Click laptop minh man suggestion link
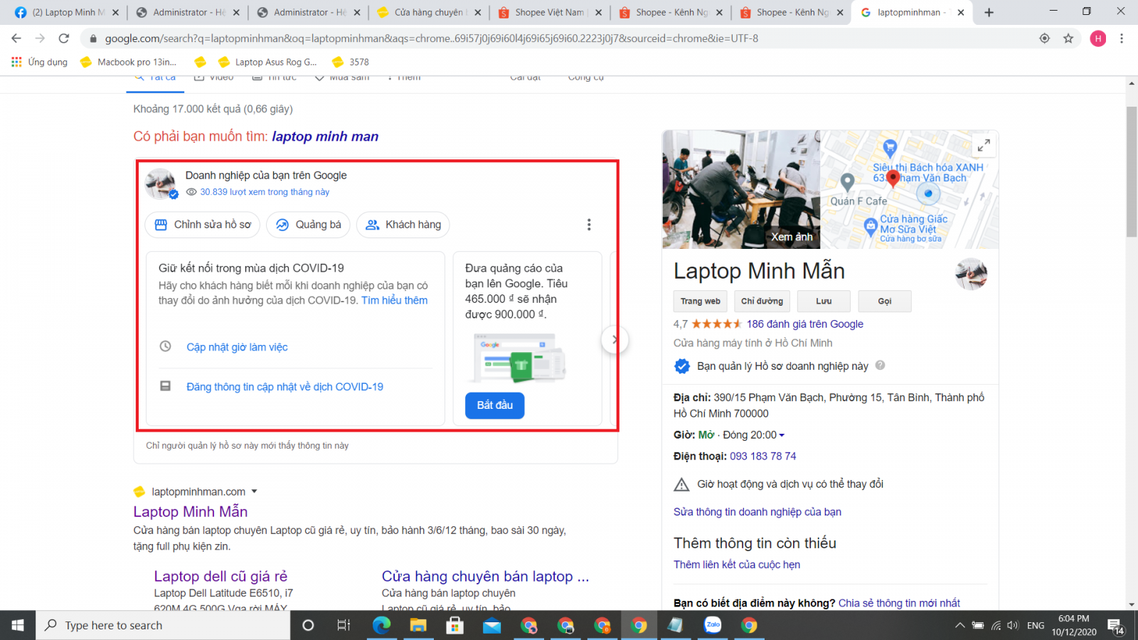1138x640 pixels. point(325,137)
